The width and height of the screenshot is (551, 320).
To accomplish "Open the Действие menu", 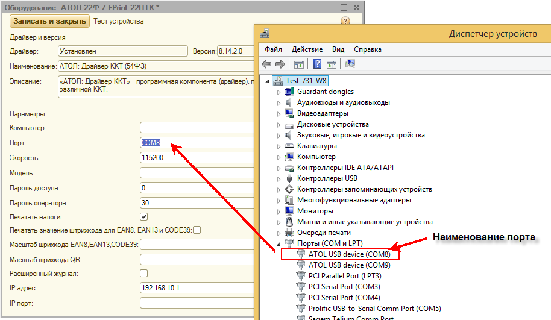I will (x=307, y=49).
